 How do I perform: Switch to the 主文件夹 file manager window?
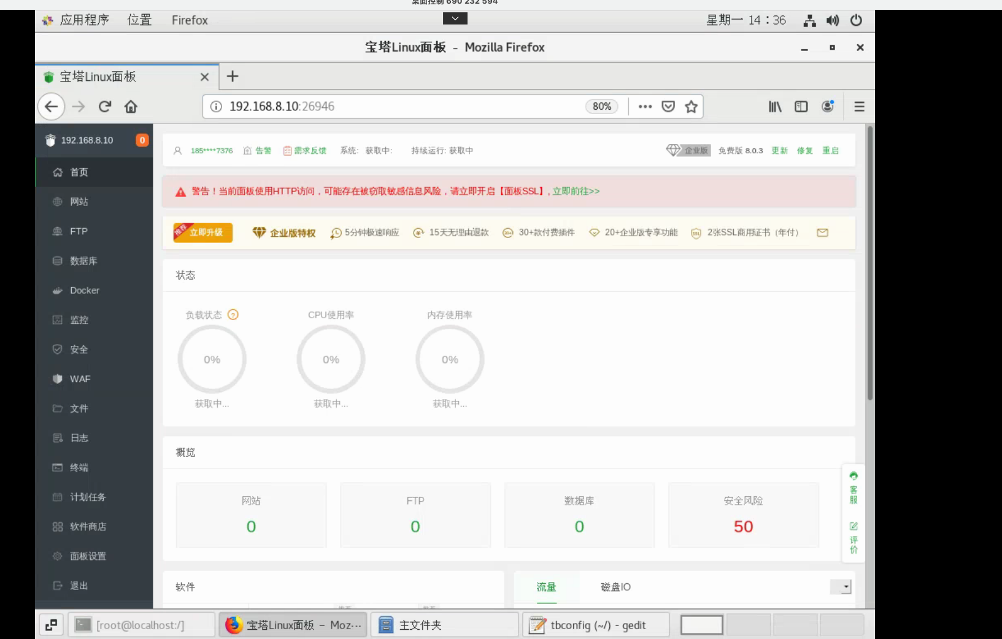point(444,625)
